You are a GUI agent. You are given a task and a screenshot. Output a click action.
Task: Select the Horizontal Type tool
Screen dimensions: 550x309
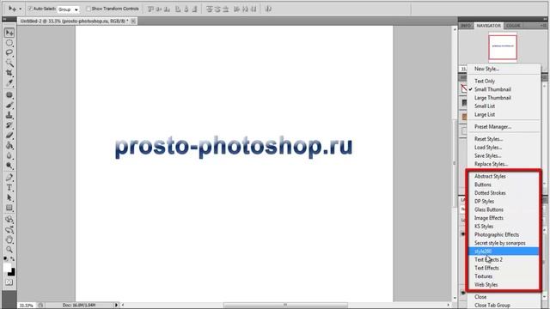click(9, 188)
